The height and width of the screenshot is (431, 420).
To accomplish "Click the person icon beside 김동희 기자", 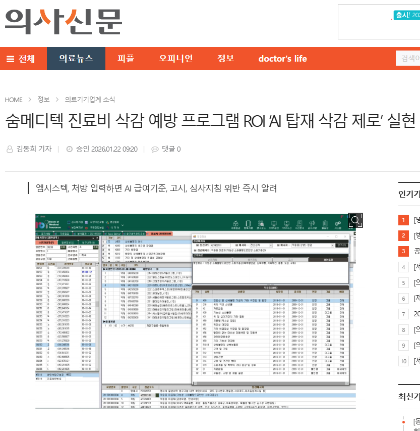I will coord(10,149).
